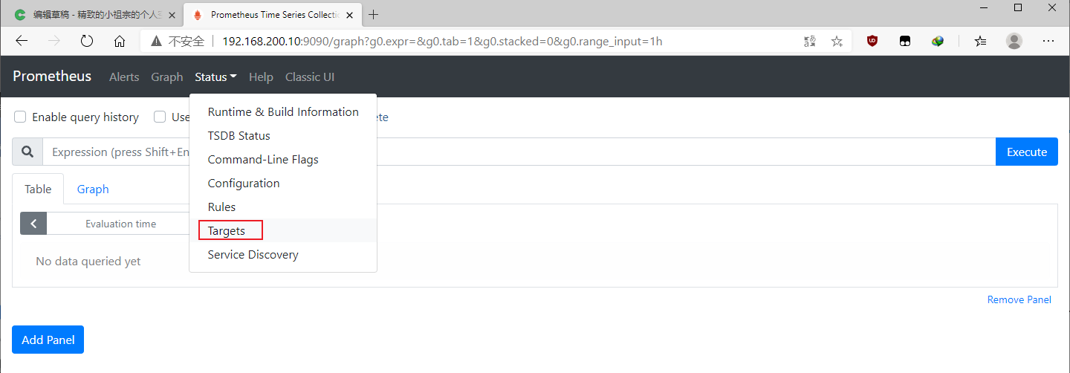The image size is (1070, 373).
Task: Open Rules from Status menu
Action: tap(283, 207)
